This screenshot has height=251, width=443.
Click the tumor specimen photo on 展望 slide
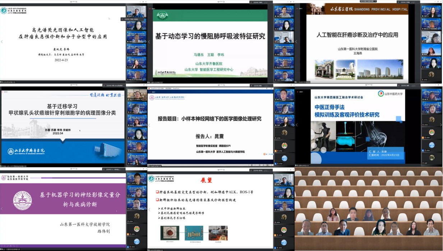pos(170,233)
